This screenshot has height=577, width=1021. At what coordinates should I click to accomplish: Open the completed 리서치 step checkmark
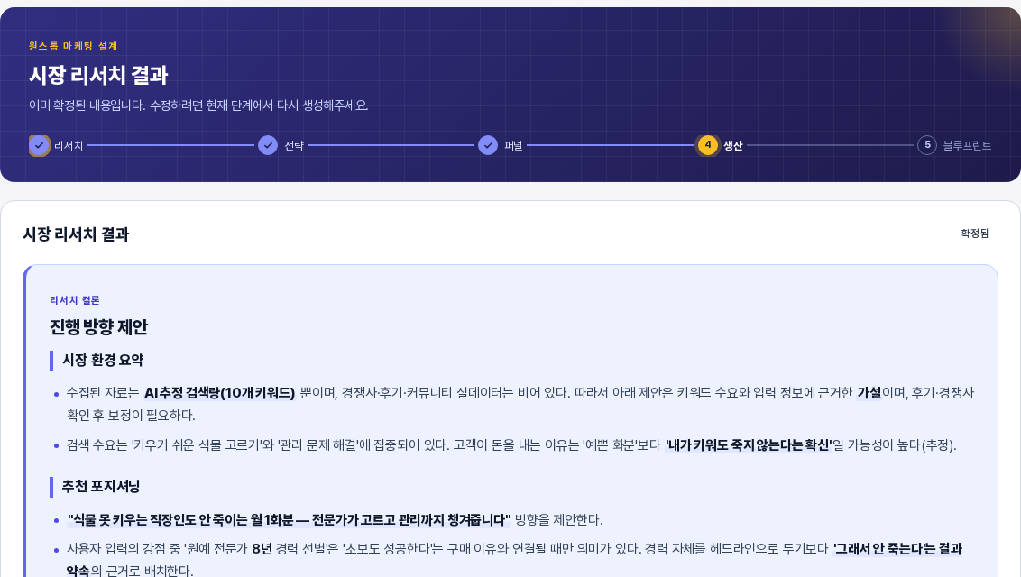(39, 145)
